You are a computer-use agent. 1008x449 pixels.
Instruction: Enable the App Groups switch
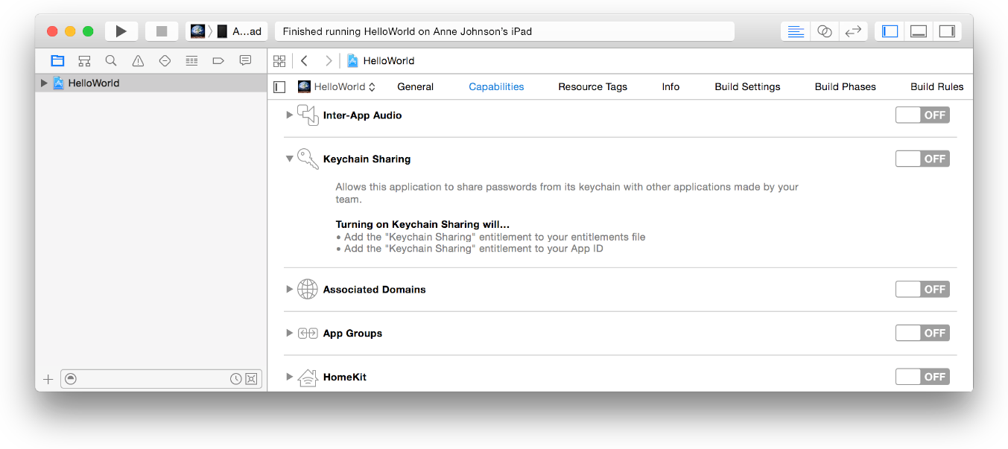922,333
